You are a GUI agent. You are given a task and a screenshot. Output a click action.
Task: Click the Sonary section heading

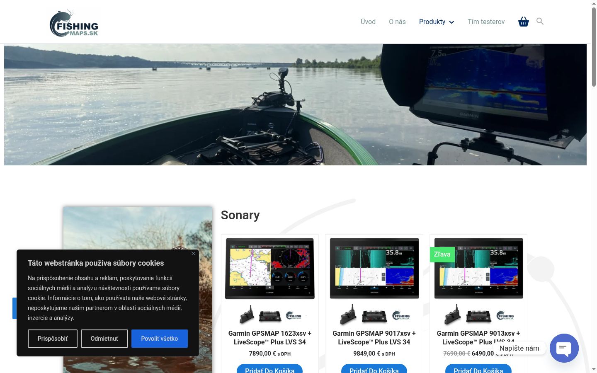tap(240, 215)
